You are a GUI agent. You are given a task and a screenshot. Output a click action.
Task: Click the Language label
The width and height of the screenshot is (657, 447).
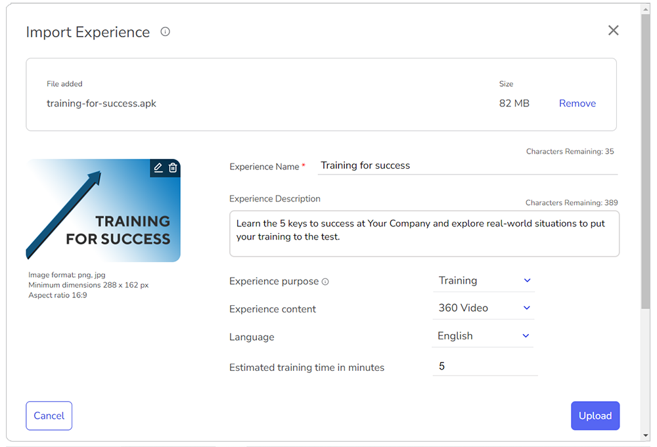click(252, 337)
